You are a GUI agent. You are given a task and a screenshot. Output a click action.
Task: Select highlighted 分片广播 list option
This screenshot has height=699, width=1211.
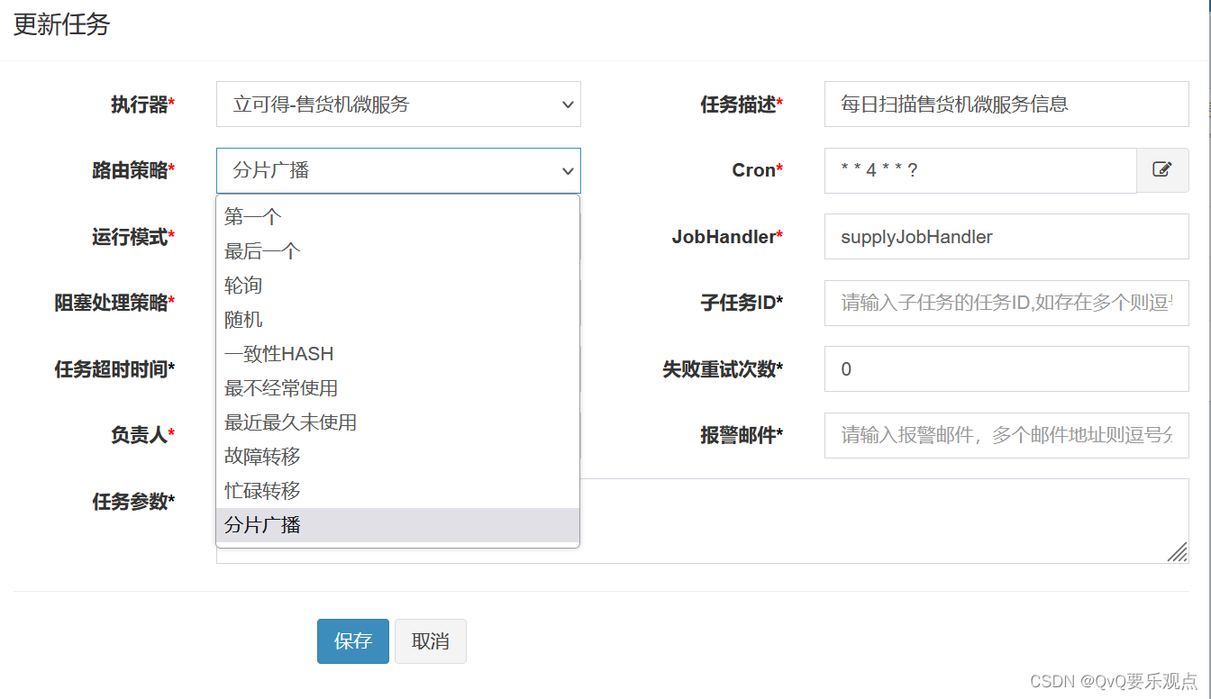click(x=397, y=525)
